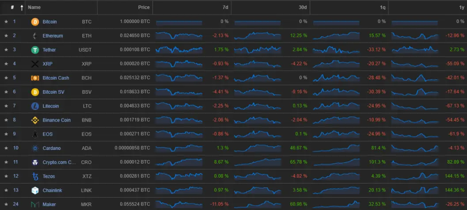Click the Ethereum 7d sparkline chart
Screen dimensions: 467x210
click(179, 36)
